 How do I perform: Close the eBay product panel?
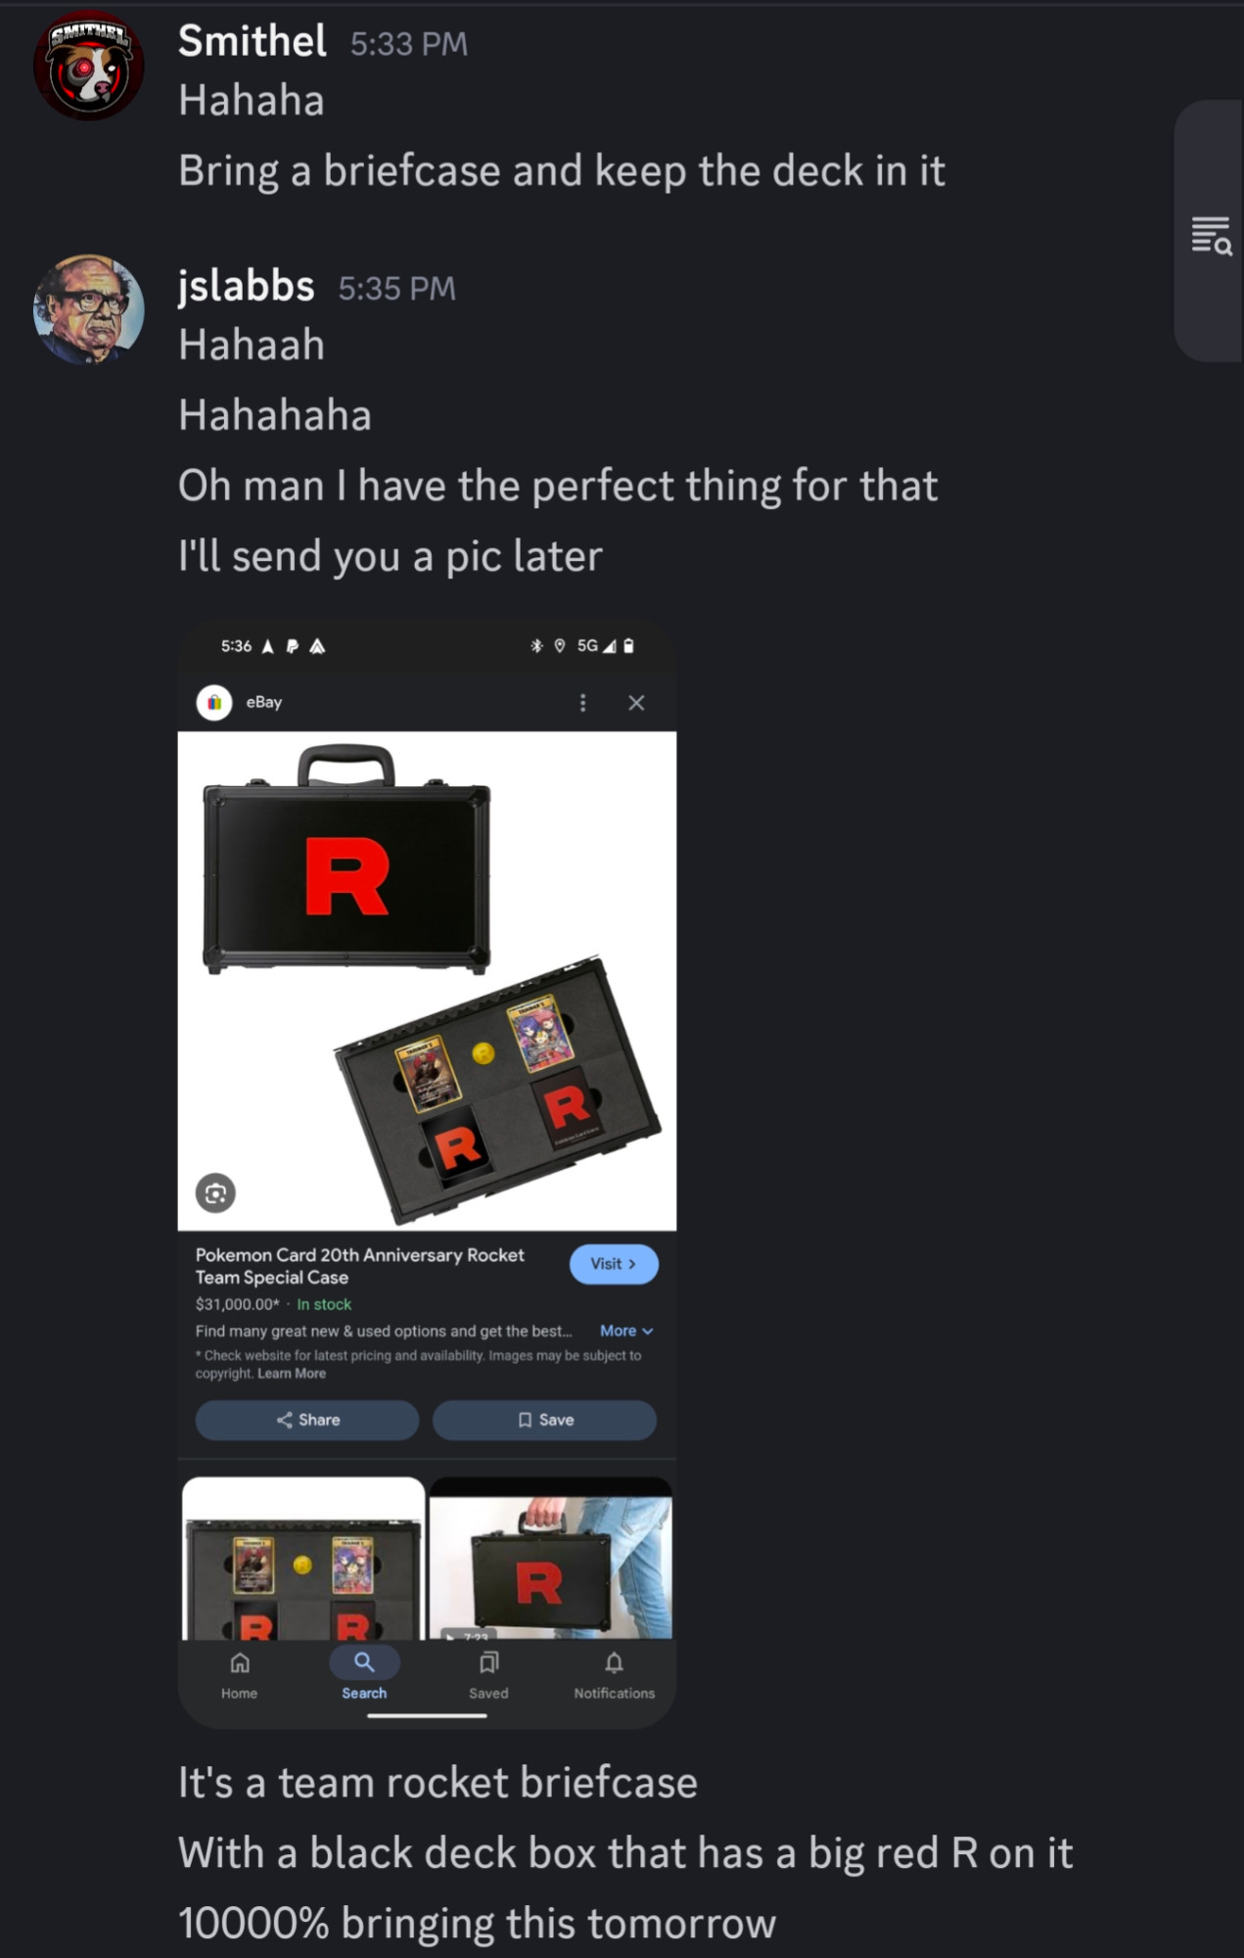tap(636, 703)
